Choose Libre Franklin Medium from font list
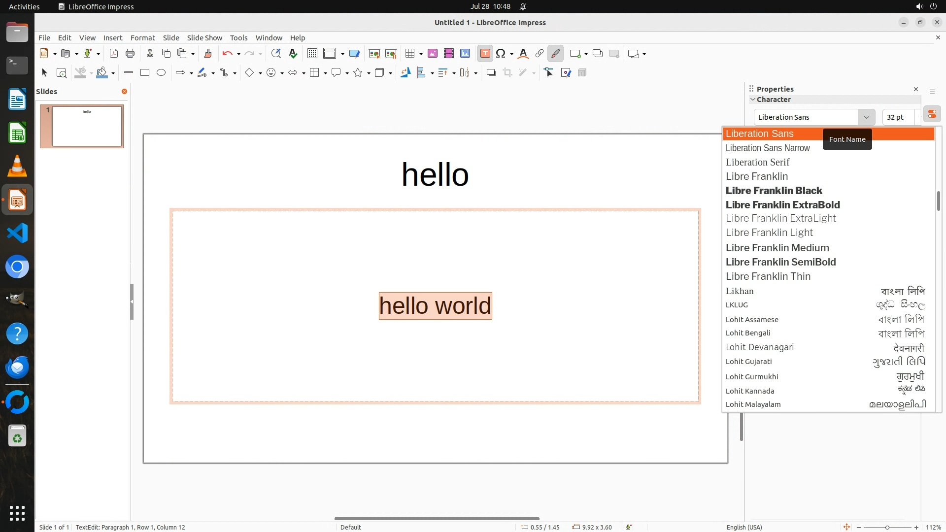946x532 pixels. (x=777, y=248)
